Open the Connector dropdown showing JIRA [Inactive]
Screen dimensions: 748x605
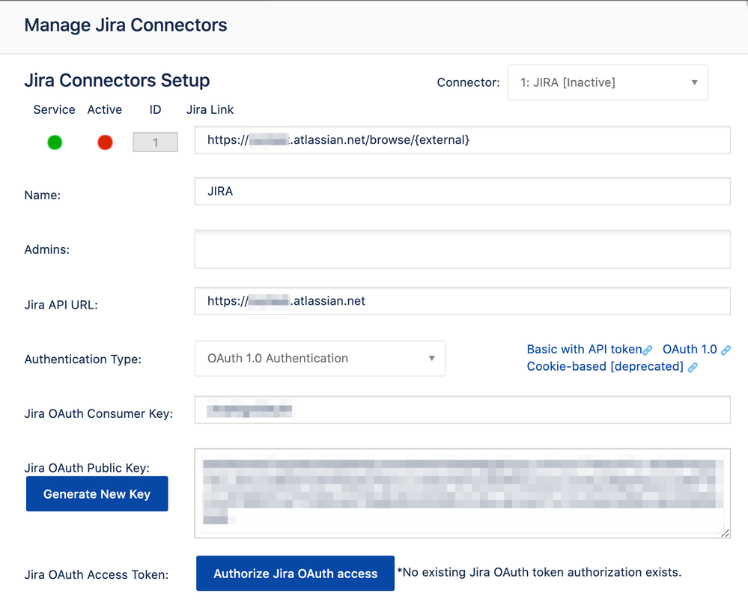point(607,82)
